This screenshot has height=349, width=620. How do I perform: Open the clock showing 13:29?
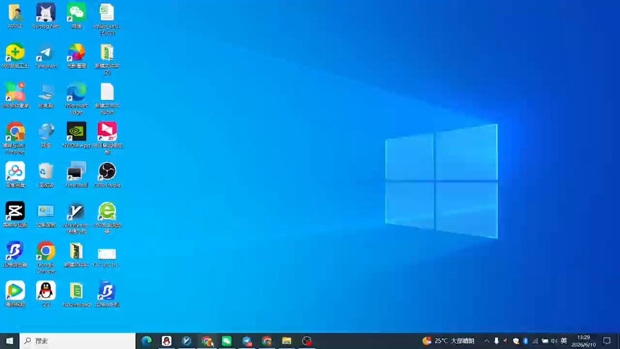584,341
